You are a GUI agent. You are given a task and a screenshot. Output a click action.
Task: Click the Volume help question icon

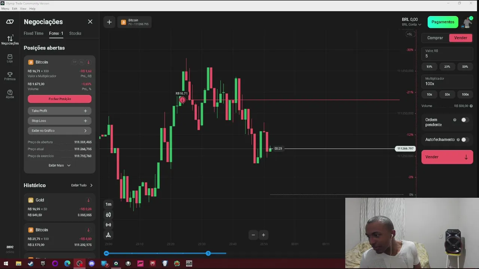click(x=471, y=106)
